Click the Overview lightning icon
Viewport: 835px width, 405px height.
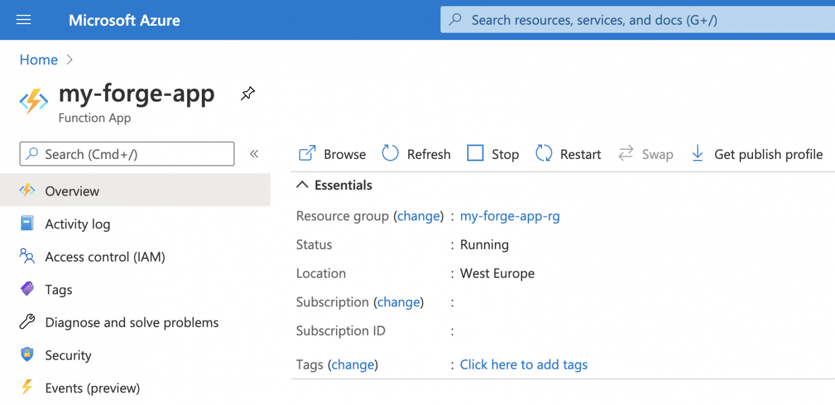coord(27,190)
